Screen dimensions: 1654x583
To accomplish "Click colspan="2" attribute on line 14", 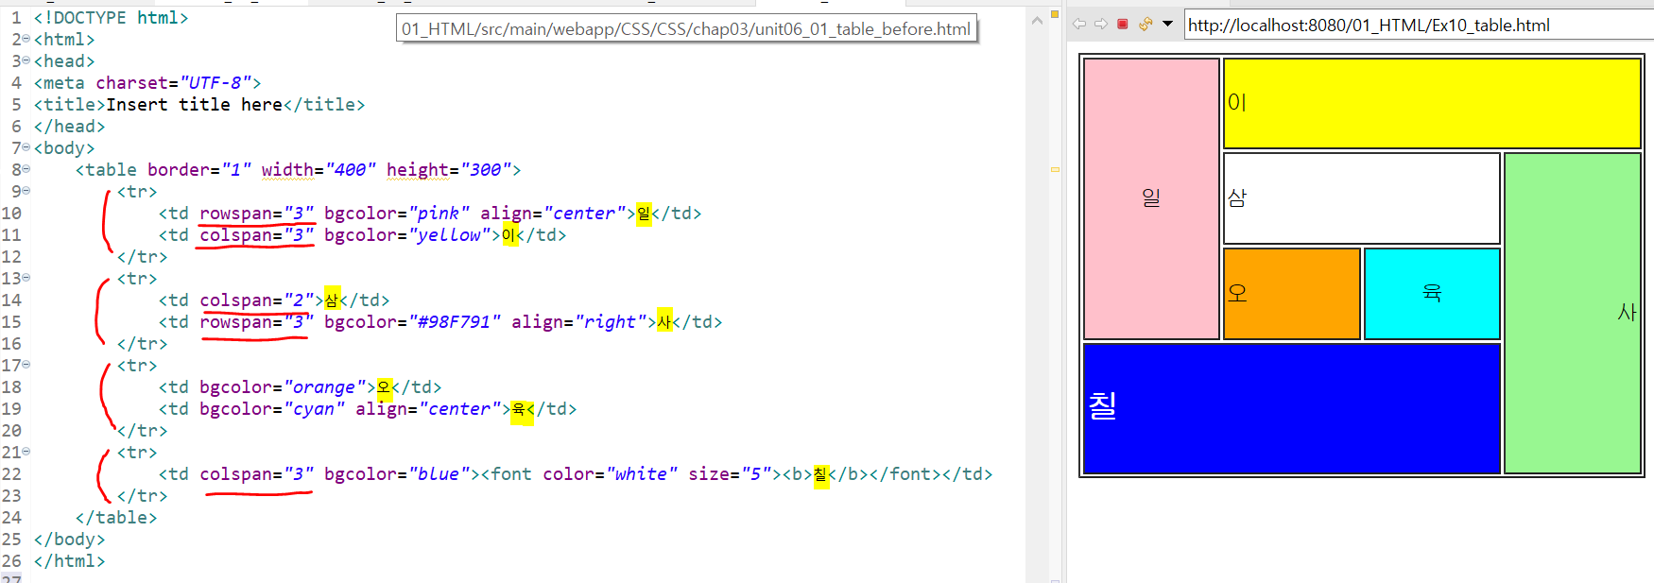I will click(x=256, y=300).
